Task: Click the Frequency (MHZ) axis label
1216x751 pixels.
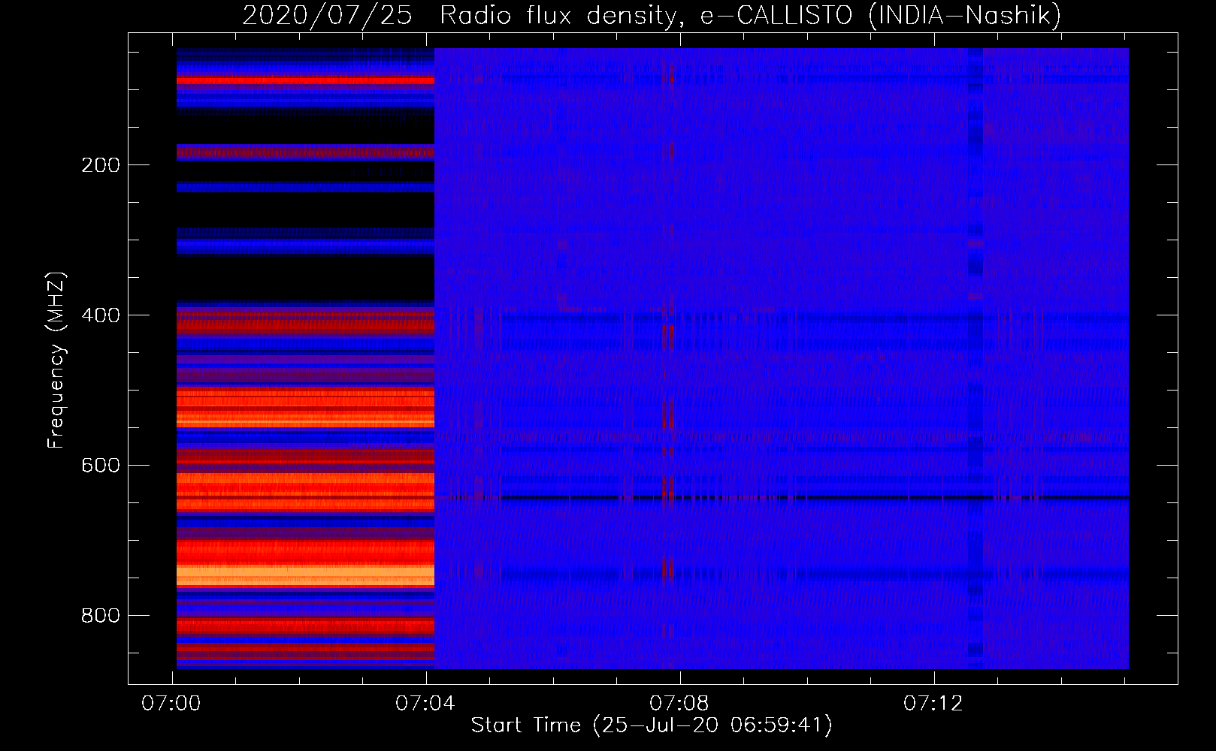Action: [56, 360]
